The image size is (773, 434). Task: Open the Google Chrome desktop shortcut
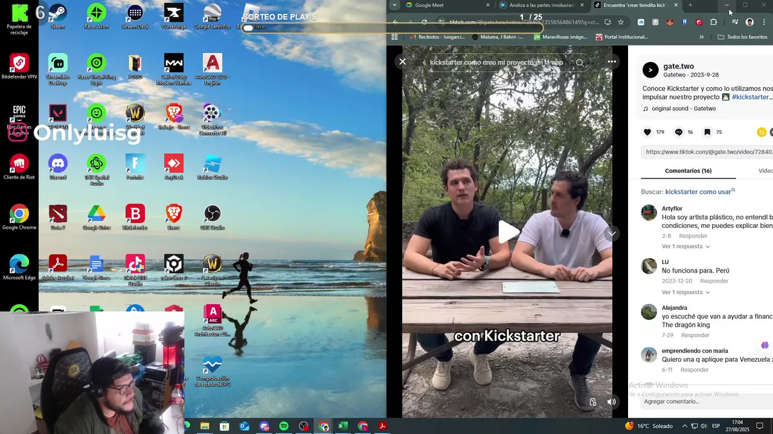click(x=19, y=217)
